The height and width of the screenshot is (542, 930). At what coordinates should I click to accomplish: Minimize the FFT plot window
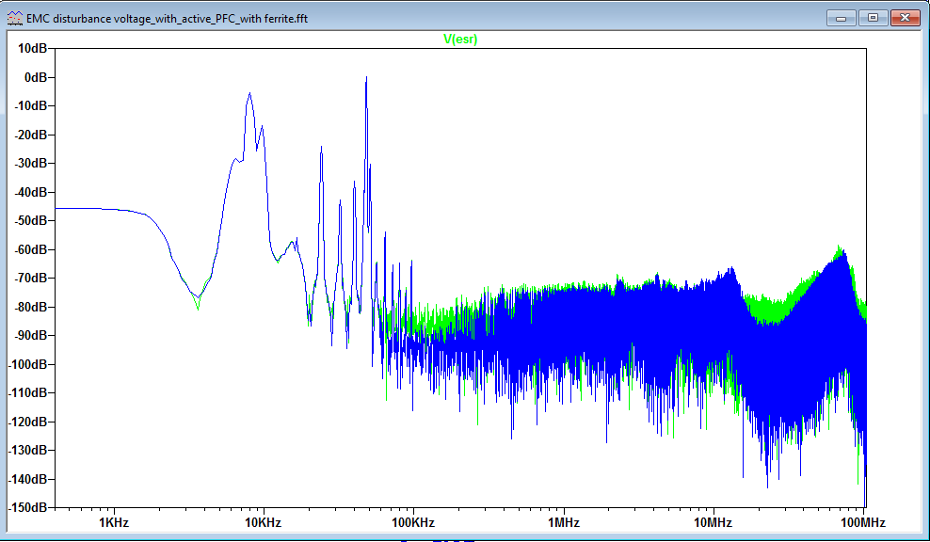(841, 18)
